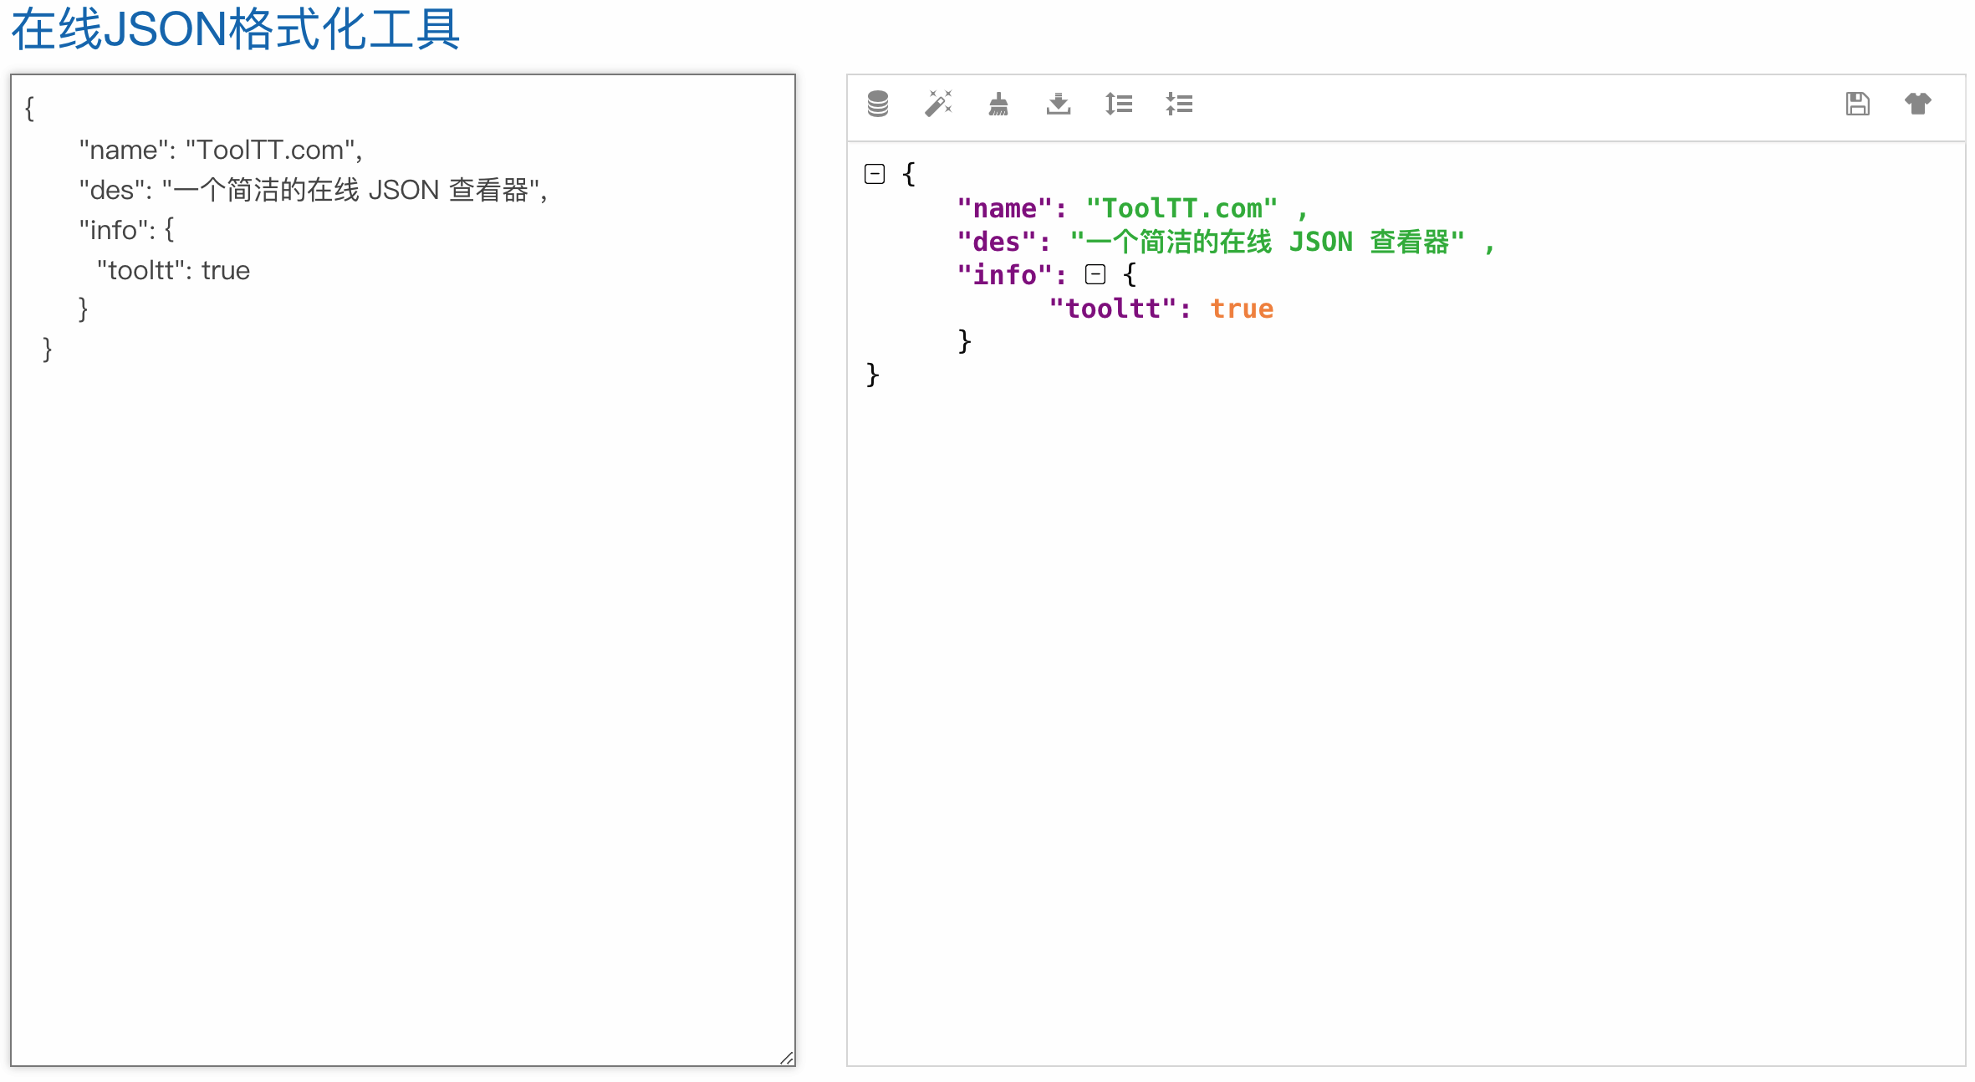The width and height of the screenshot is (1975, 1082).
Task: Click the broom clear icon
Action: pyautogui.click(x=998, y=104)
